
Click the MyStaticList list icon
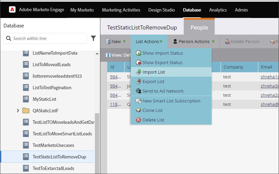point(26,99)
